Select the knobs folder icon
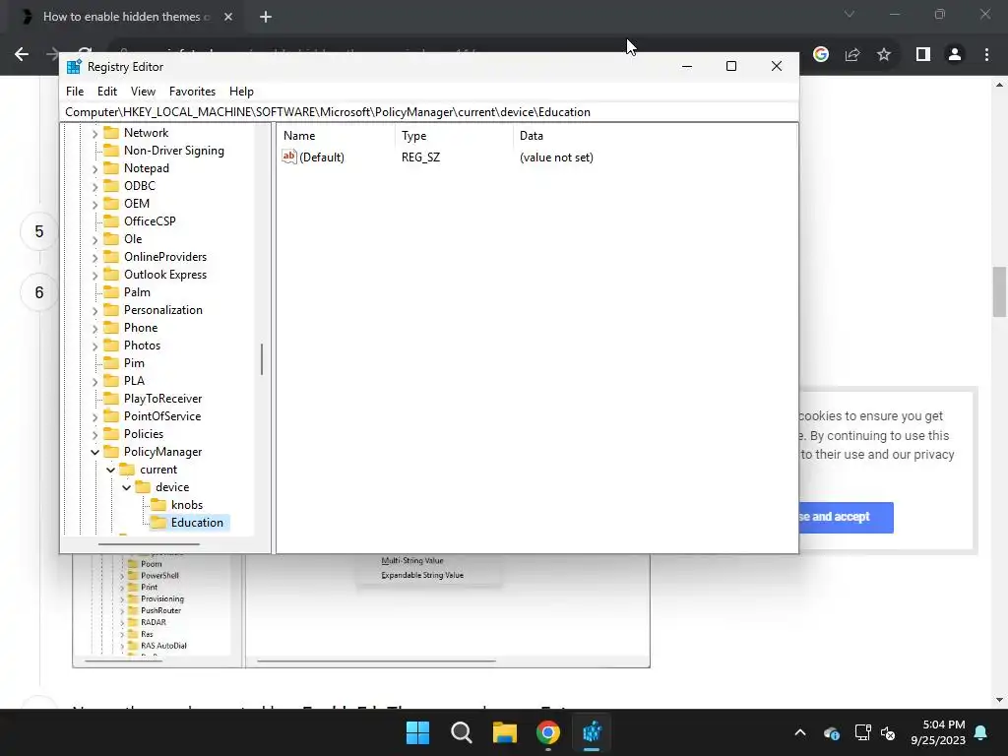 [158, 505]
